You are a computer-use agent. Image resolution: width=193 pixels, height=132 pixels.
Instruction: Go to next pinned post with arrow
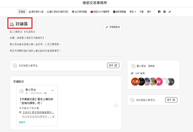(116, 106)
